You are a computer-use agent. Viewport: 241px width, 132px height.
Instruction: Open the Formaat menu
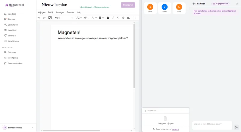[70, 12]
